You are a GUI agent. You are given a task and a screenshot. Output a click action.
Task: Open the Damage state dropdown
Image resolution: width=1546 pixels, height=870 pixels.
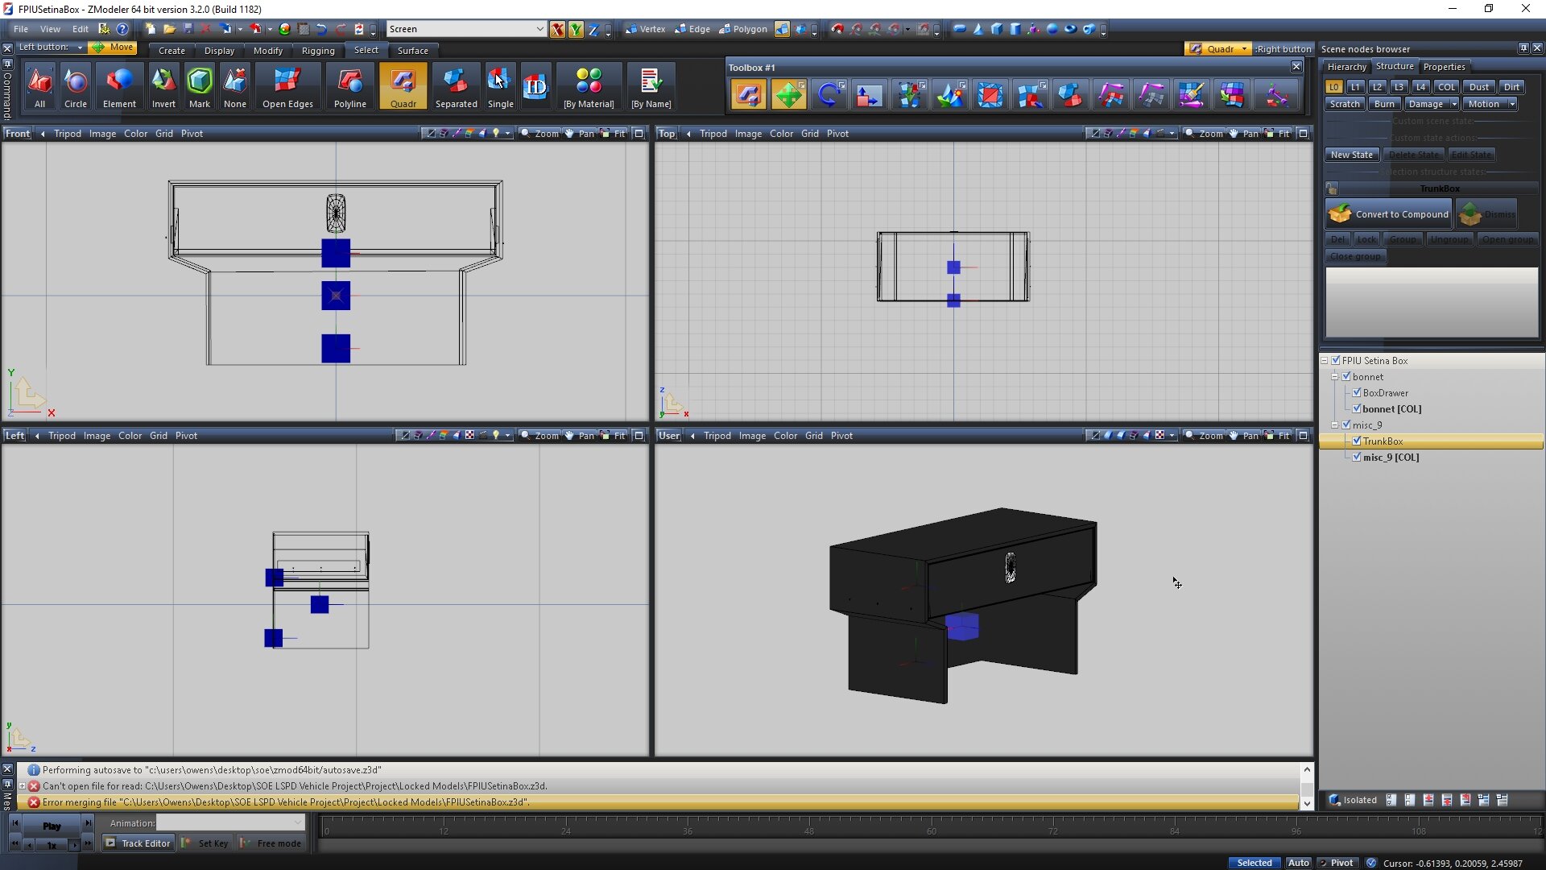1453,104
